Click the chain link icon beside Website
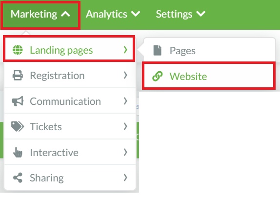The height and width of the screenshot is (199, 280). (x=158, y=76)
